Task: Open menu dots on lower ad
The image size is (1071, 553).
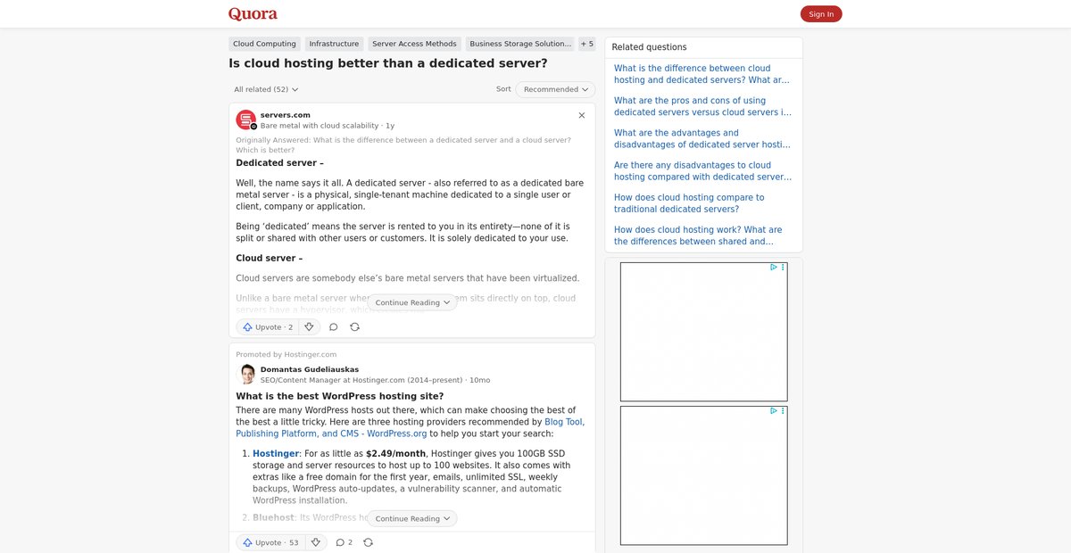Action: [x=783, y=411]
